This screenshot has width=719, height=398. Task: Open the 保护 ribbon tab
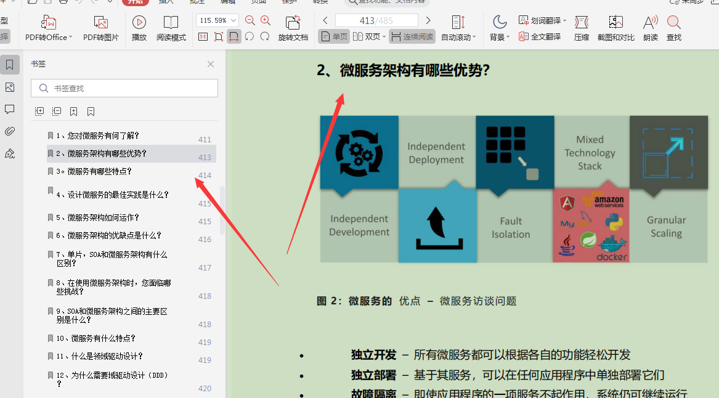pyautogui.click(x=290, y=2)
